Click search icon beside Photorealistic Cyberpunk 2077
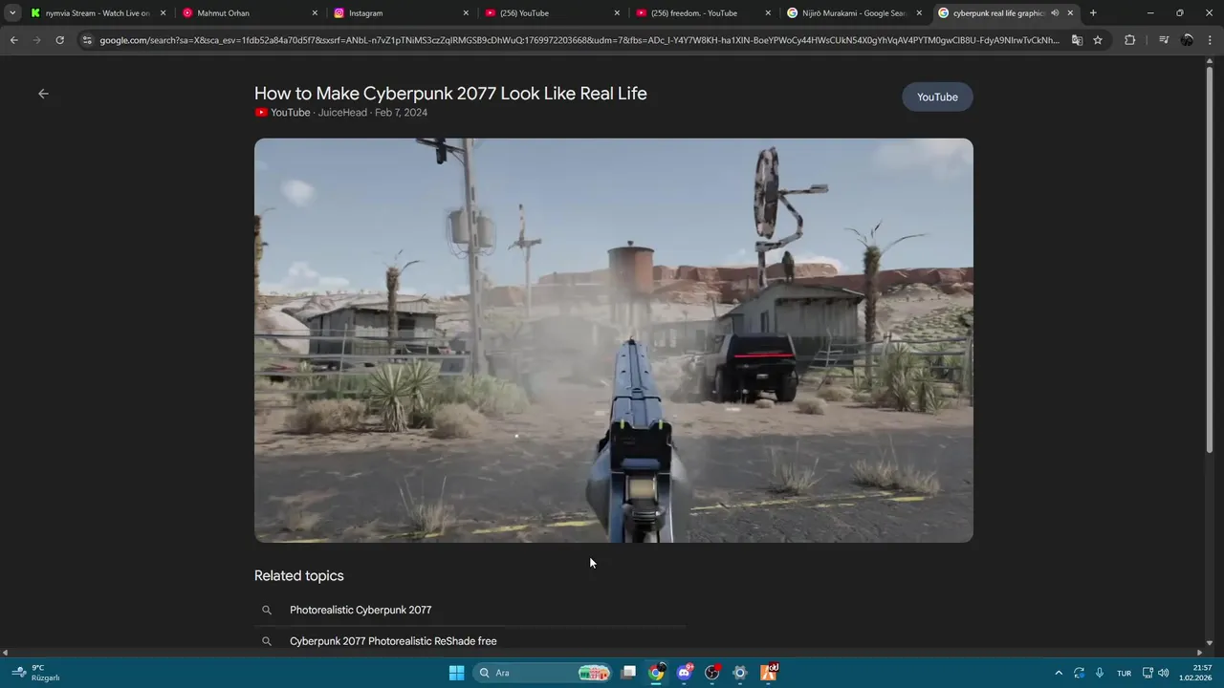Image resolution: width=1224 pixels, height=688 pixels. [x=267, y=610]
